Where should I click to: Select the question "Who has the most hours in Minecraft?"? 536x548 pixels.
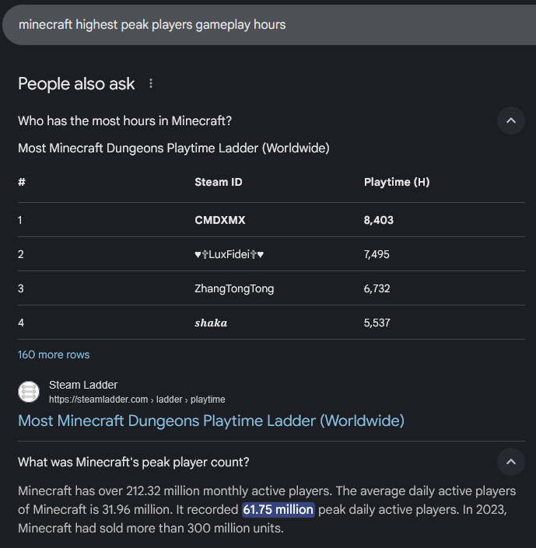click(x=125, y=121)
